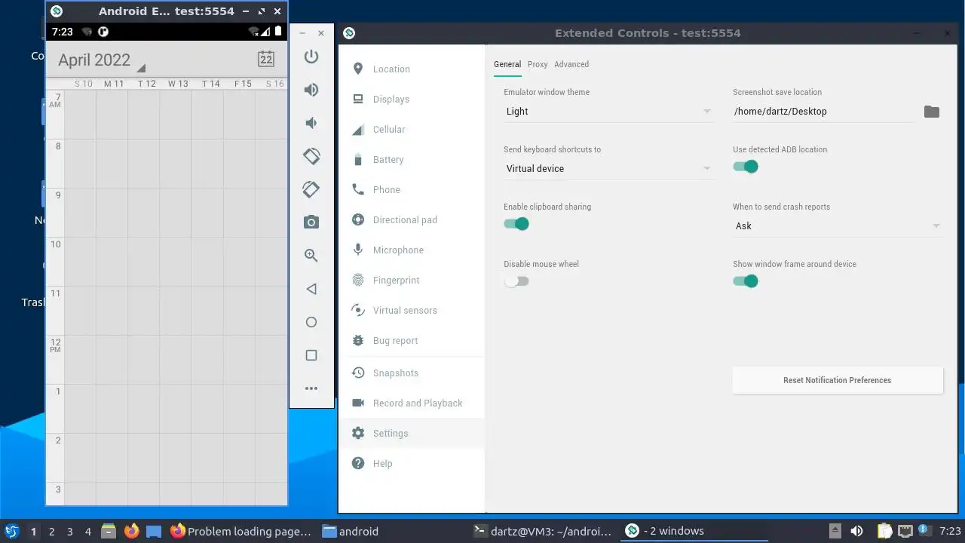Click the Firefox launcher icon in taskbar
This screenshot has width=965, height=543.
[132, 531]
